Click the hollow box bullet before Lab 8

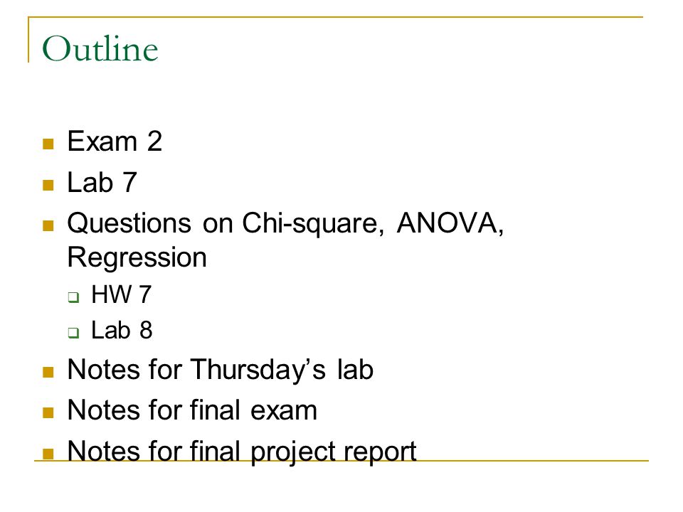pyautogui.click(x=73, y=333)
